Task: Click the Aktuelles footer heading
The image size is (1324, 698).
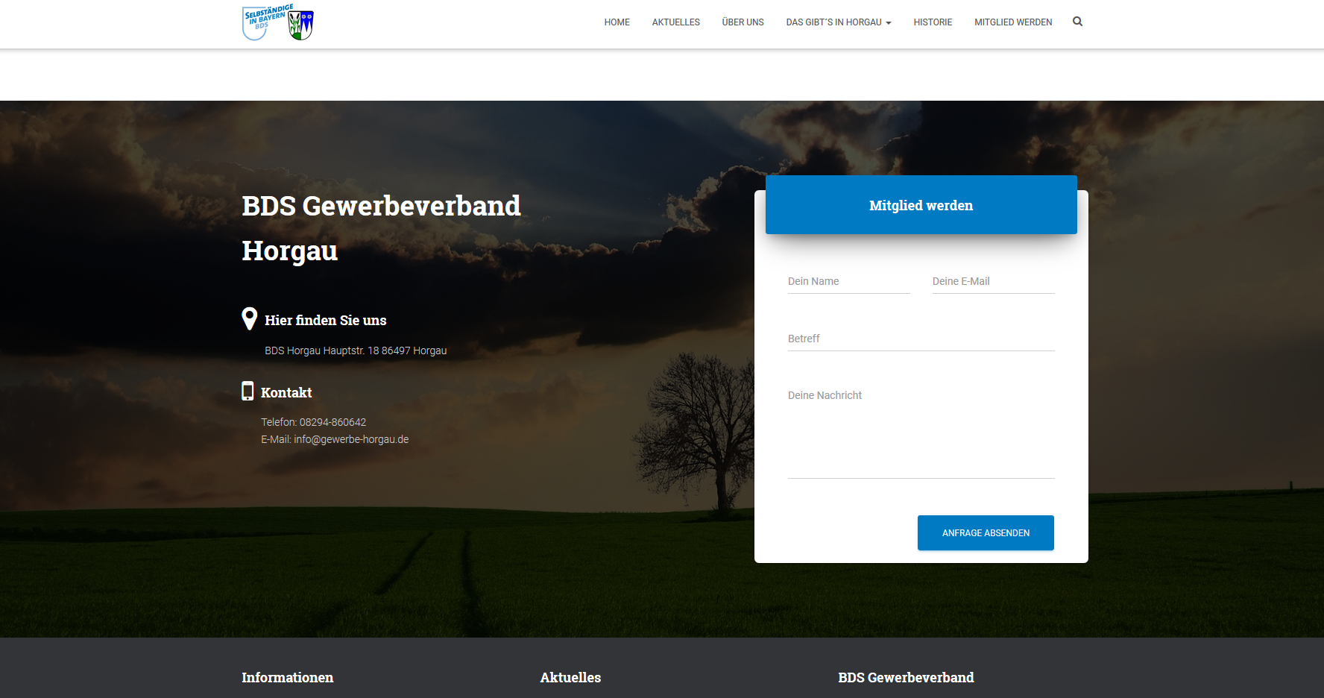Action: click(x=570, y=677)
